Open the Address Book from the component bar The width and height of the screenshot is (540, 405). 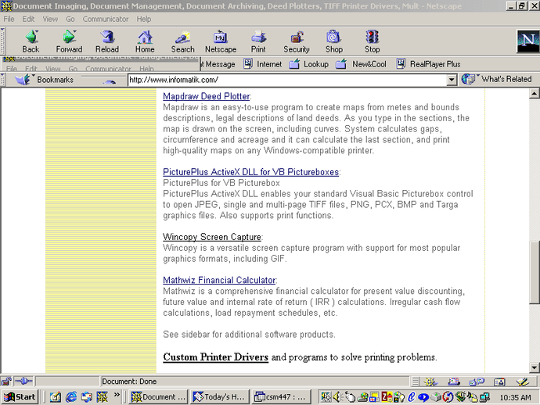click(499, 382)
